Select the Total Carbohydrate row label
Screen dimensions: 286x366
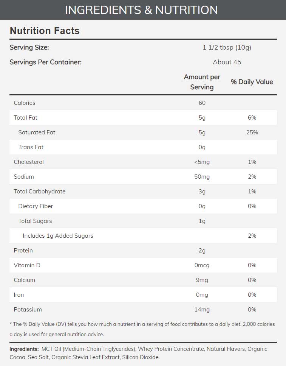(40, 192)
